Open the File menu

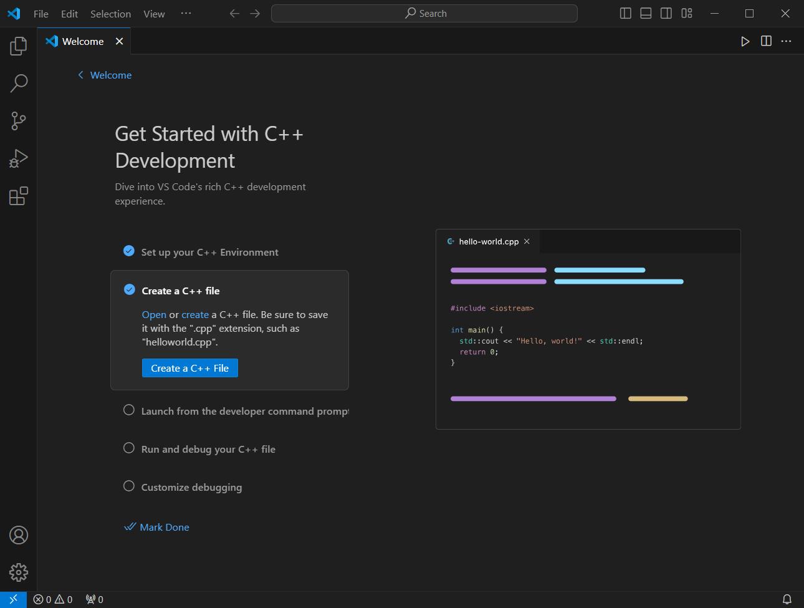click(x=41, y=14)
